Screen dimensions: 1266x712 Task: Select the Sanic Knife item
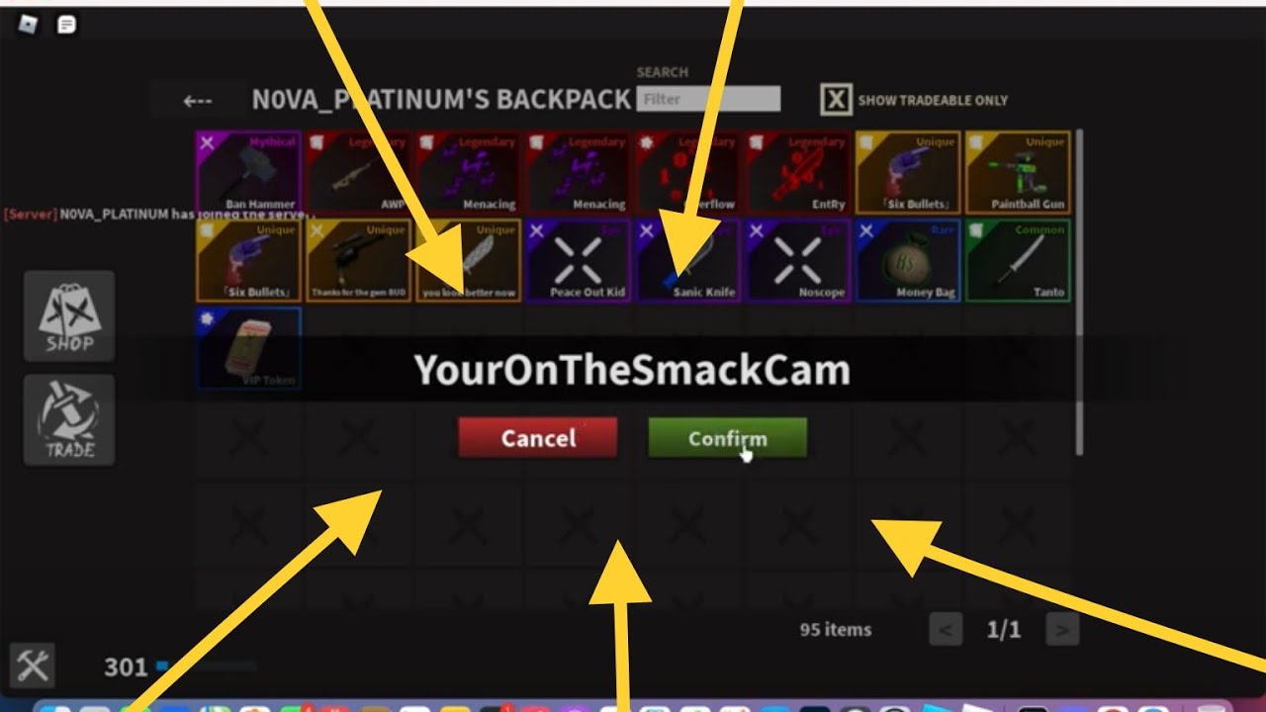688,260
